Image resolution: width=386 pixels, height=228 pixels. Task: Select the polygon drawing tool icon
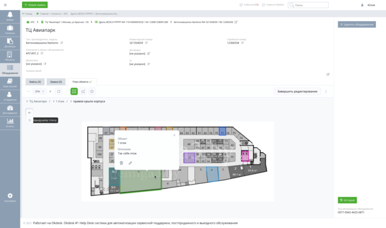pos(83,91)
